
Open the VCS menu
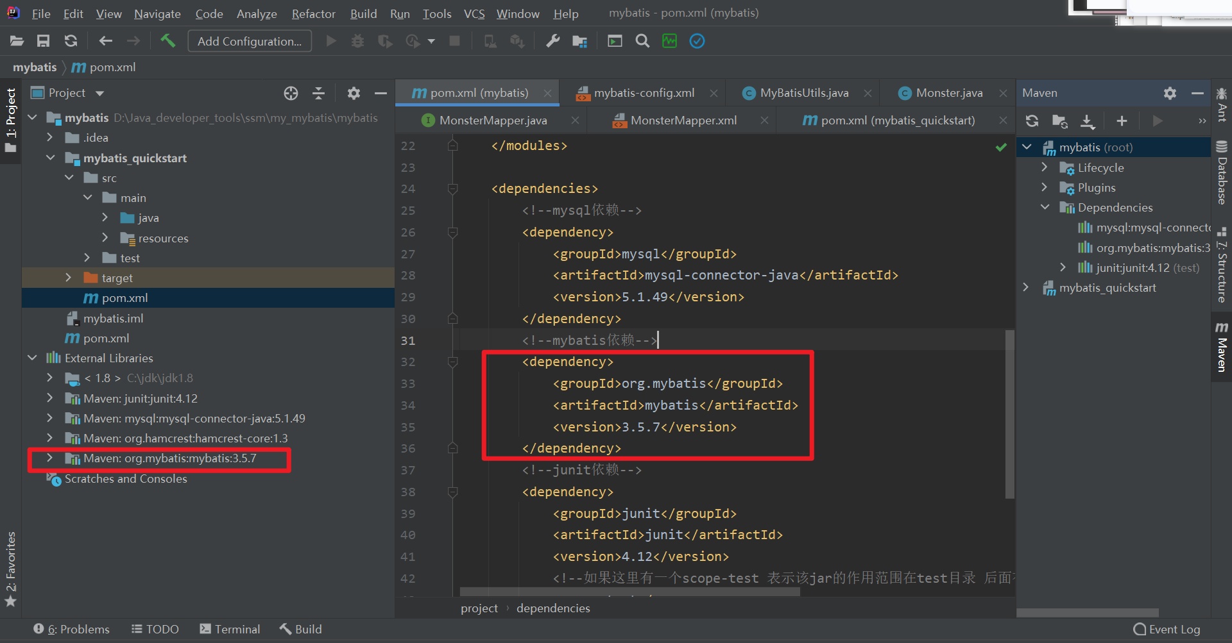coord(474,13)
